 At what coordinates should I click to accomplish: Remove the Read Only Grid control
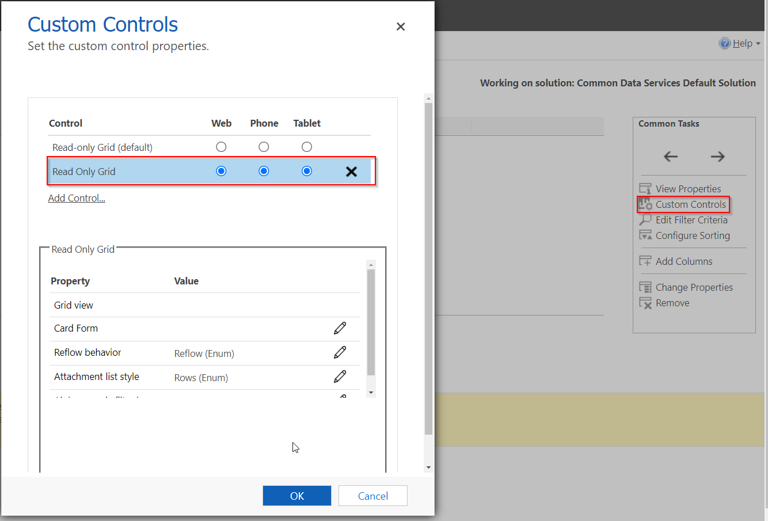point(351,172)
